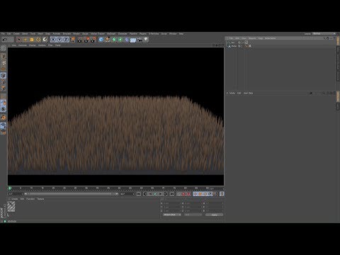Select the first object in Object Manager
Screen dimensions: 340x255
point(233,42)
